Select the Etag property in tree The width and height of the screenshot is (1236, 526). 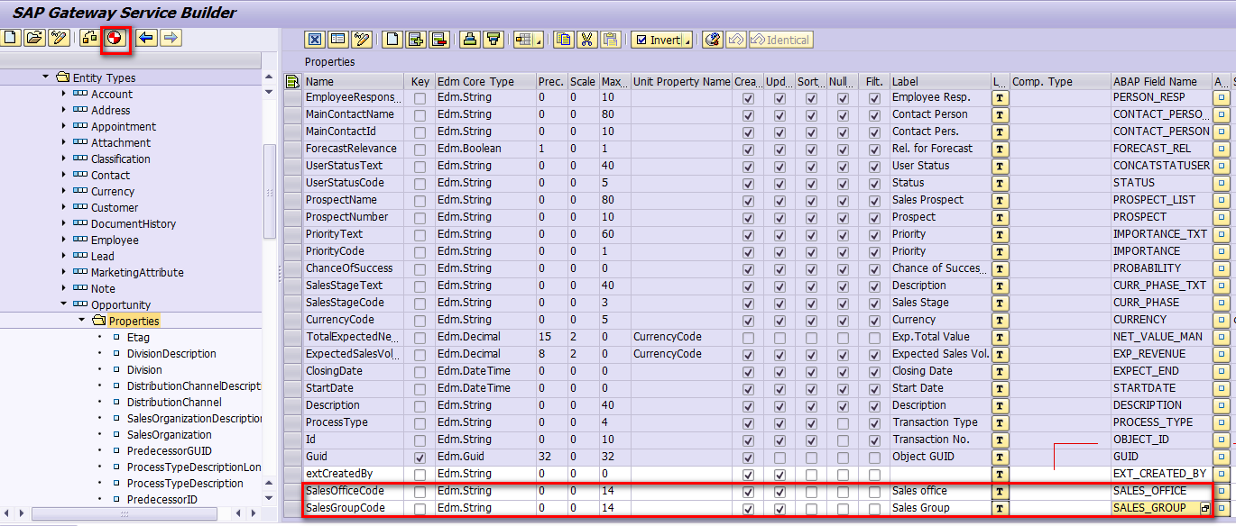click(x=139, y=337)
